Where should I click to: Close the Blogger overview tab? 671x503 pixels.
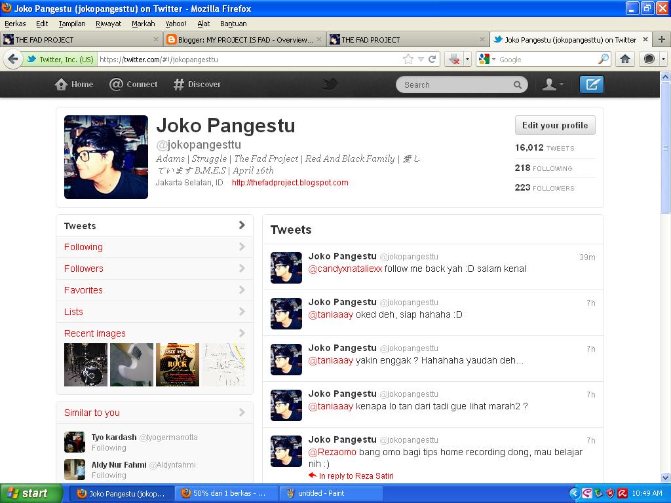pyautogui.click(x=319, y=39)
